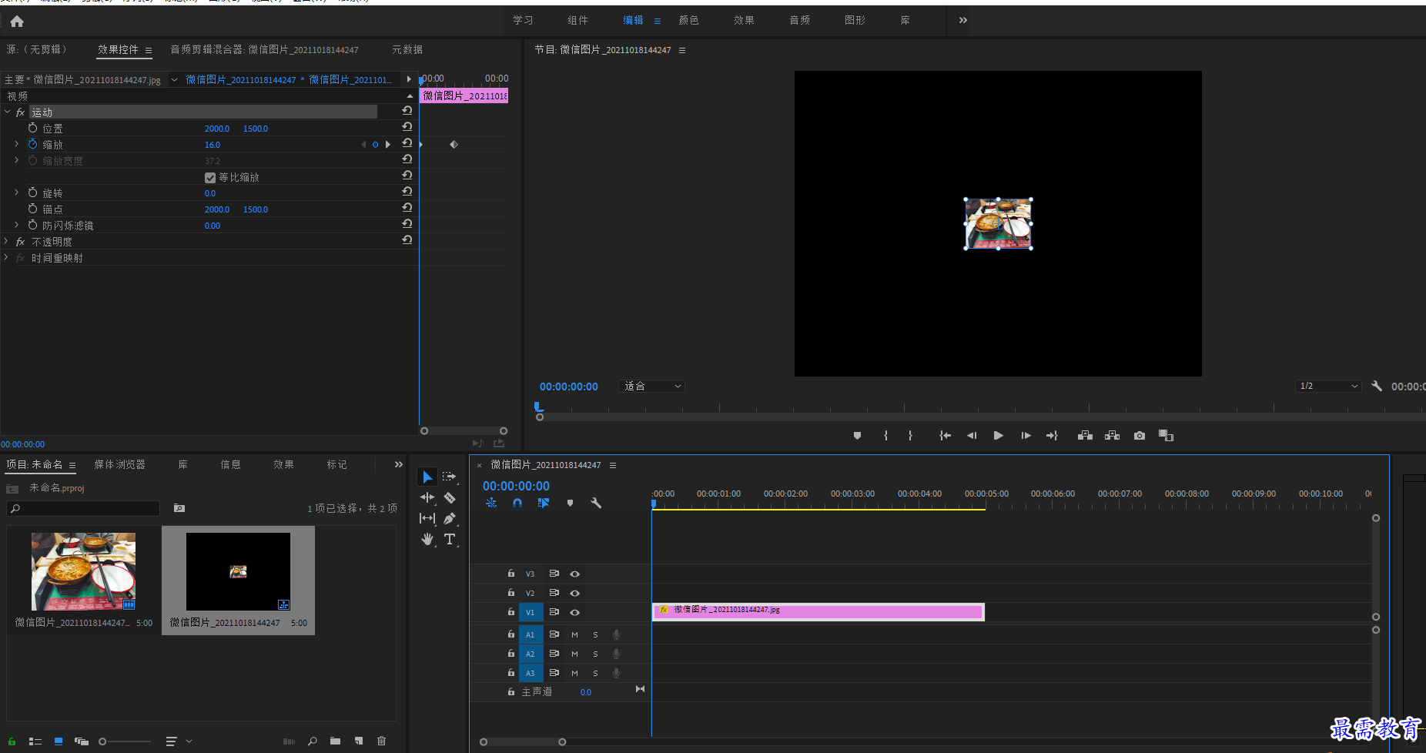Select the Hand tool
The height and width of the screenshot is (753, 1426).
(427, 540)
